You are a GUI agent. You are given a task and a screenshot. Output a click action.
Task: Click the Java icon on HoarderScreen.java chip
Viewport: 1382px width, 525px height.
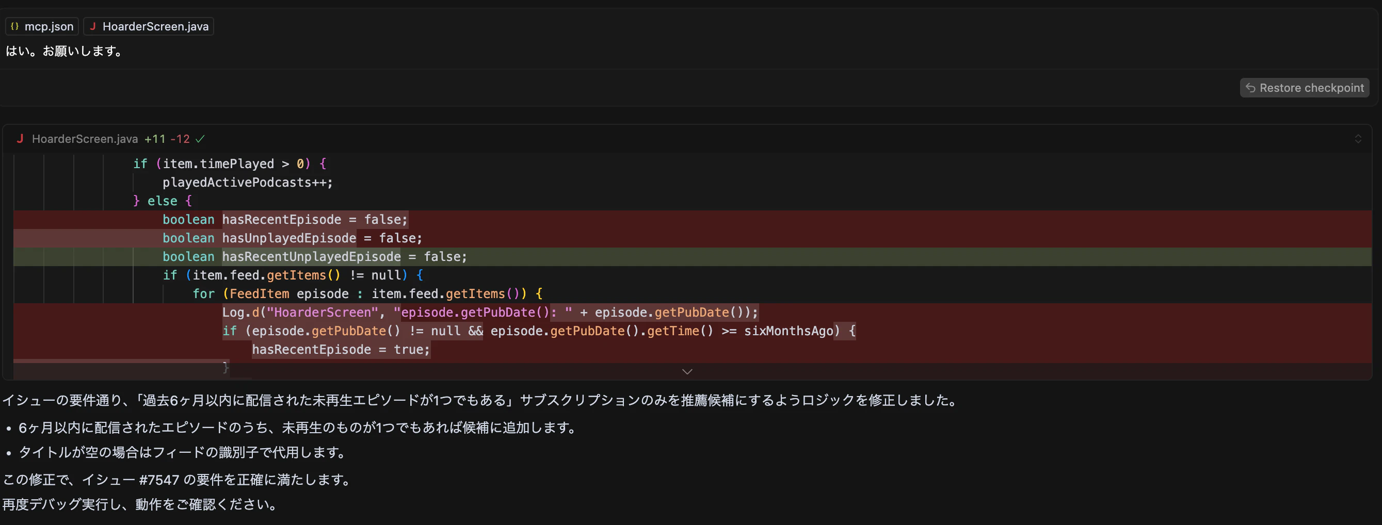[93, 26]
